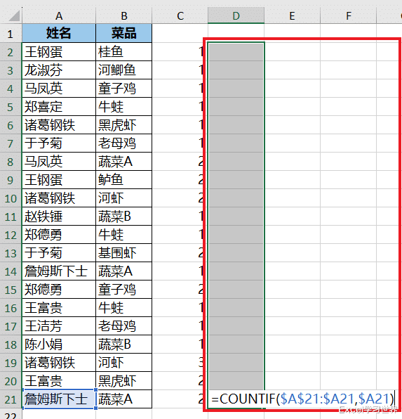Select column B header
402x419 pixels.
(x=124, y=15)
